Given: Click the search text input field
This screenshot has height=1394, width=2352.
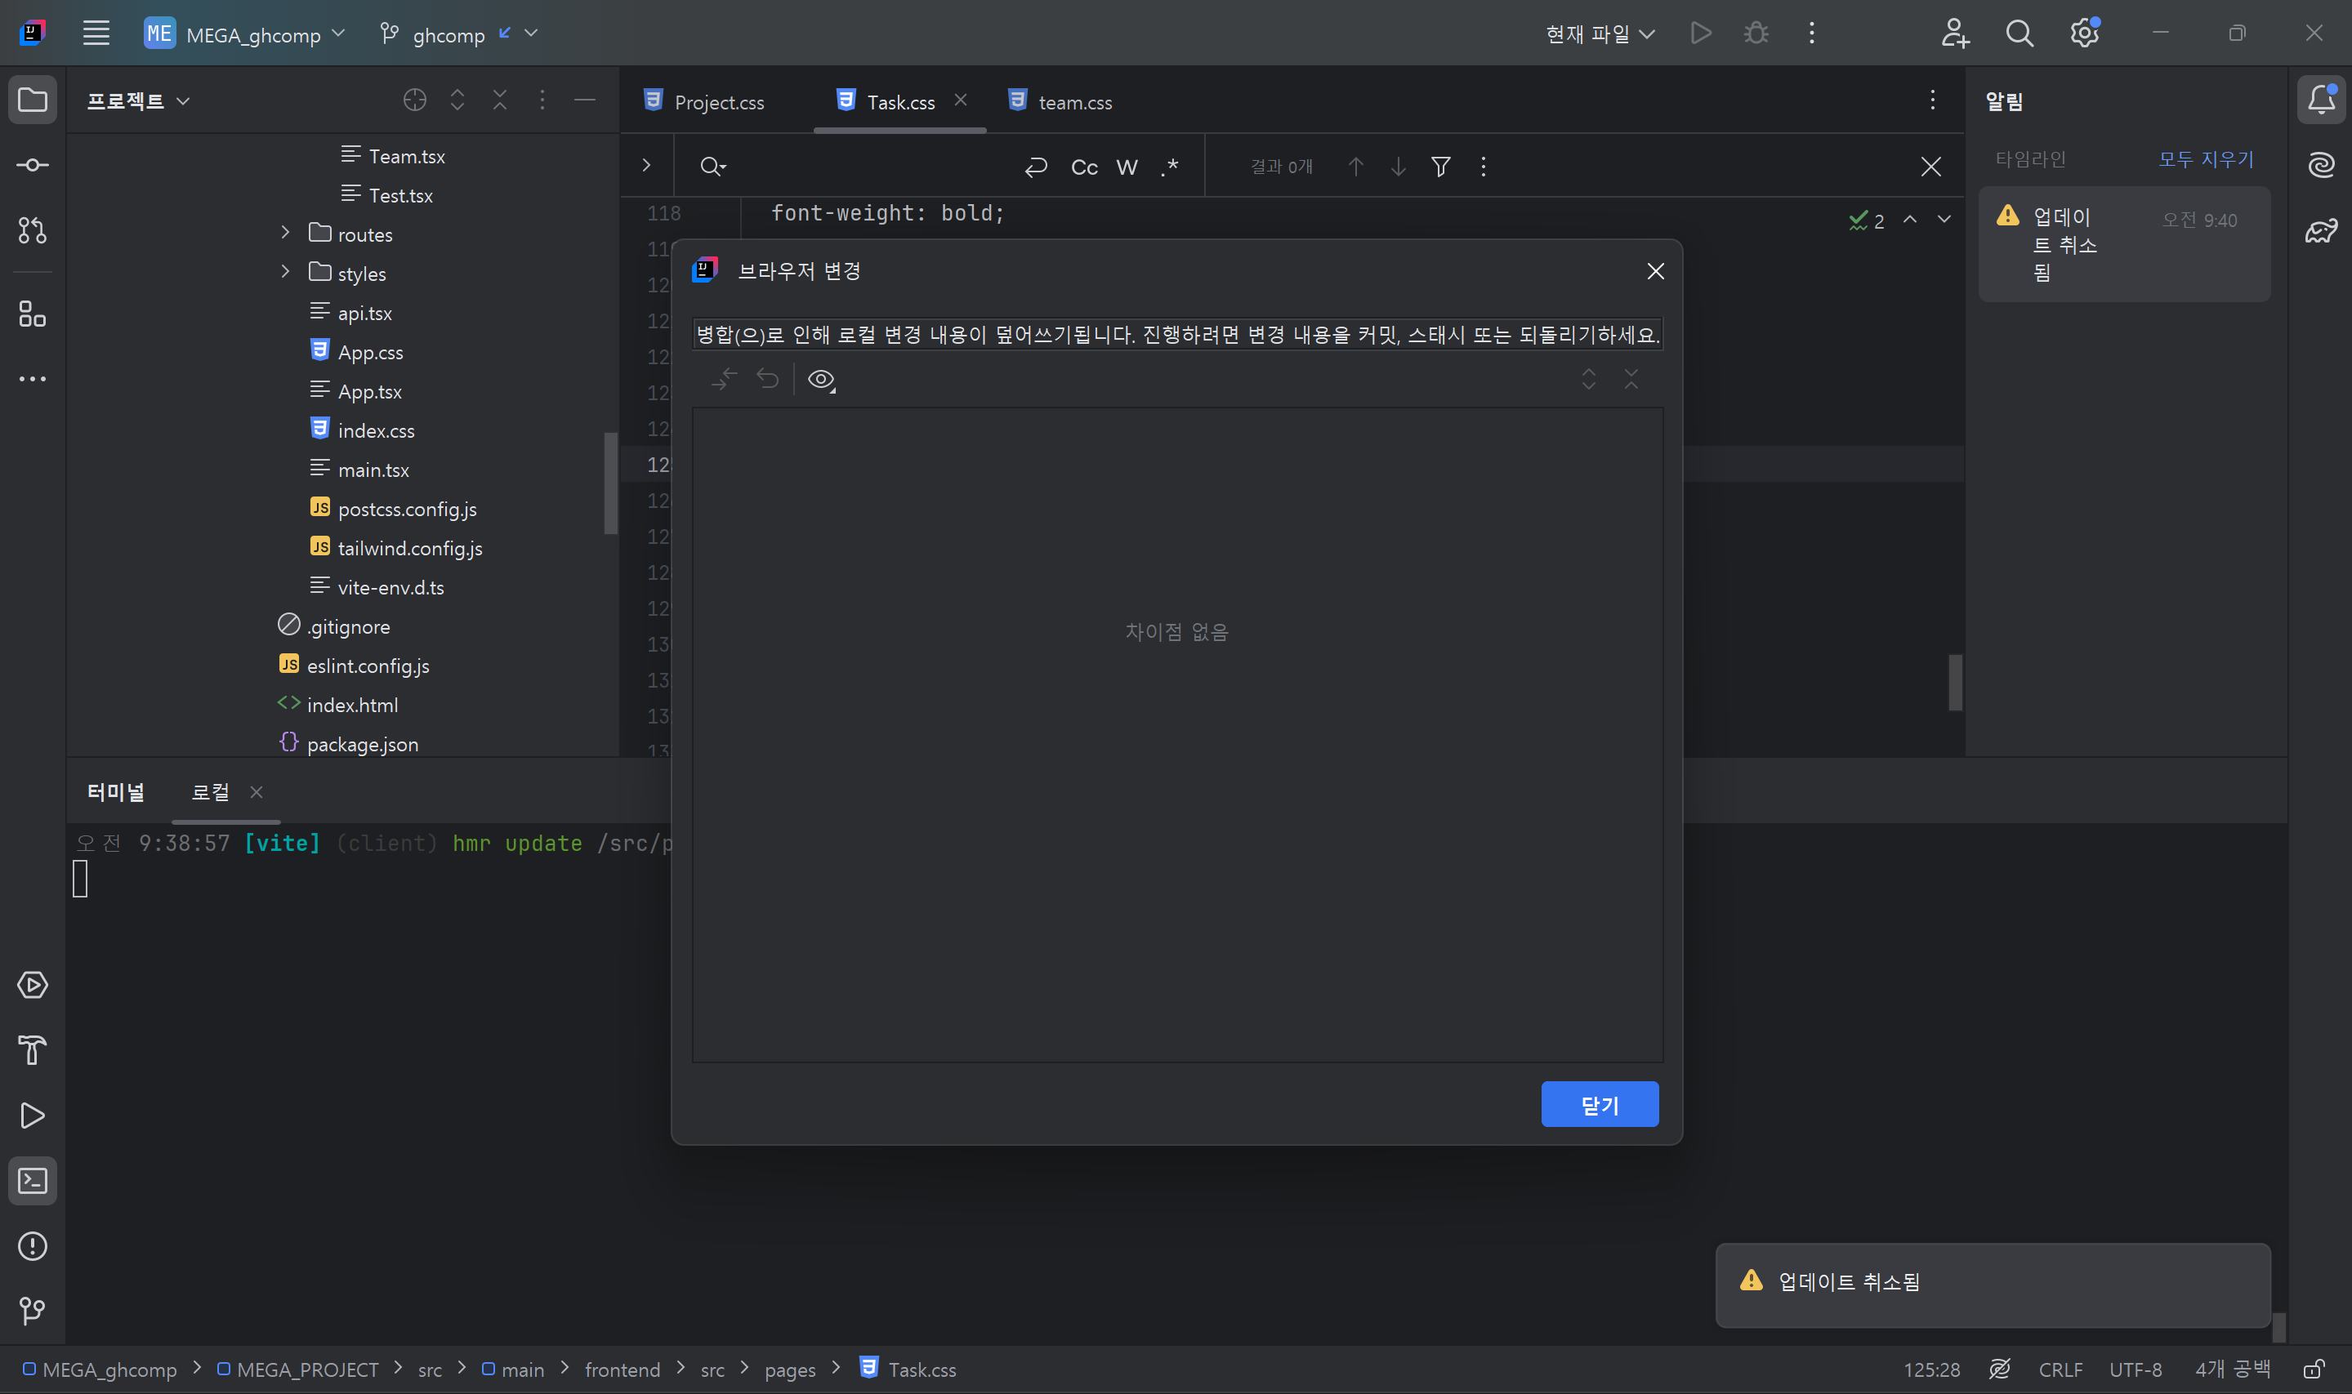Looking at the screenshot, I should [864, 167].
